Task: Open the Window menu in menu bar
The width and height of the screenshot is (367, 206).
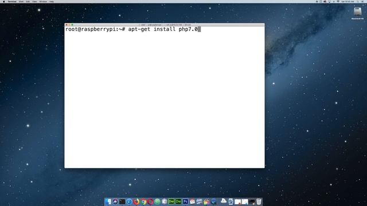Action: [43, 1]
